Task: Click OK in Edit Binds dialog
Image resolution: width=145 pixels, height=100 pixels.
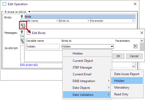Action: tap(118, 56)
